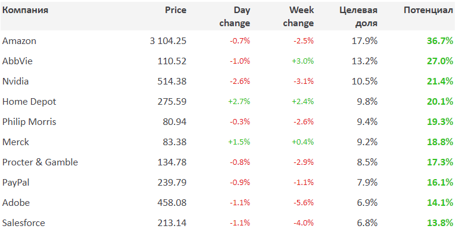Screen dimensions: 456x235
Task: Select Adobe's -5.6% week change
Action: [x=304, y=203]
